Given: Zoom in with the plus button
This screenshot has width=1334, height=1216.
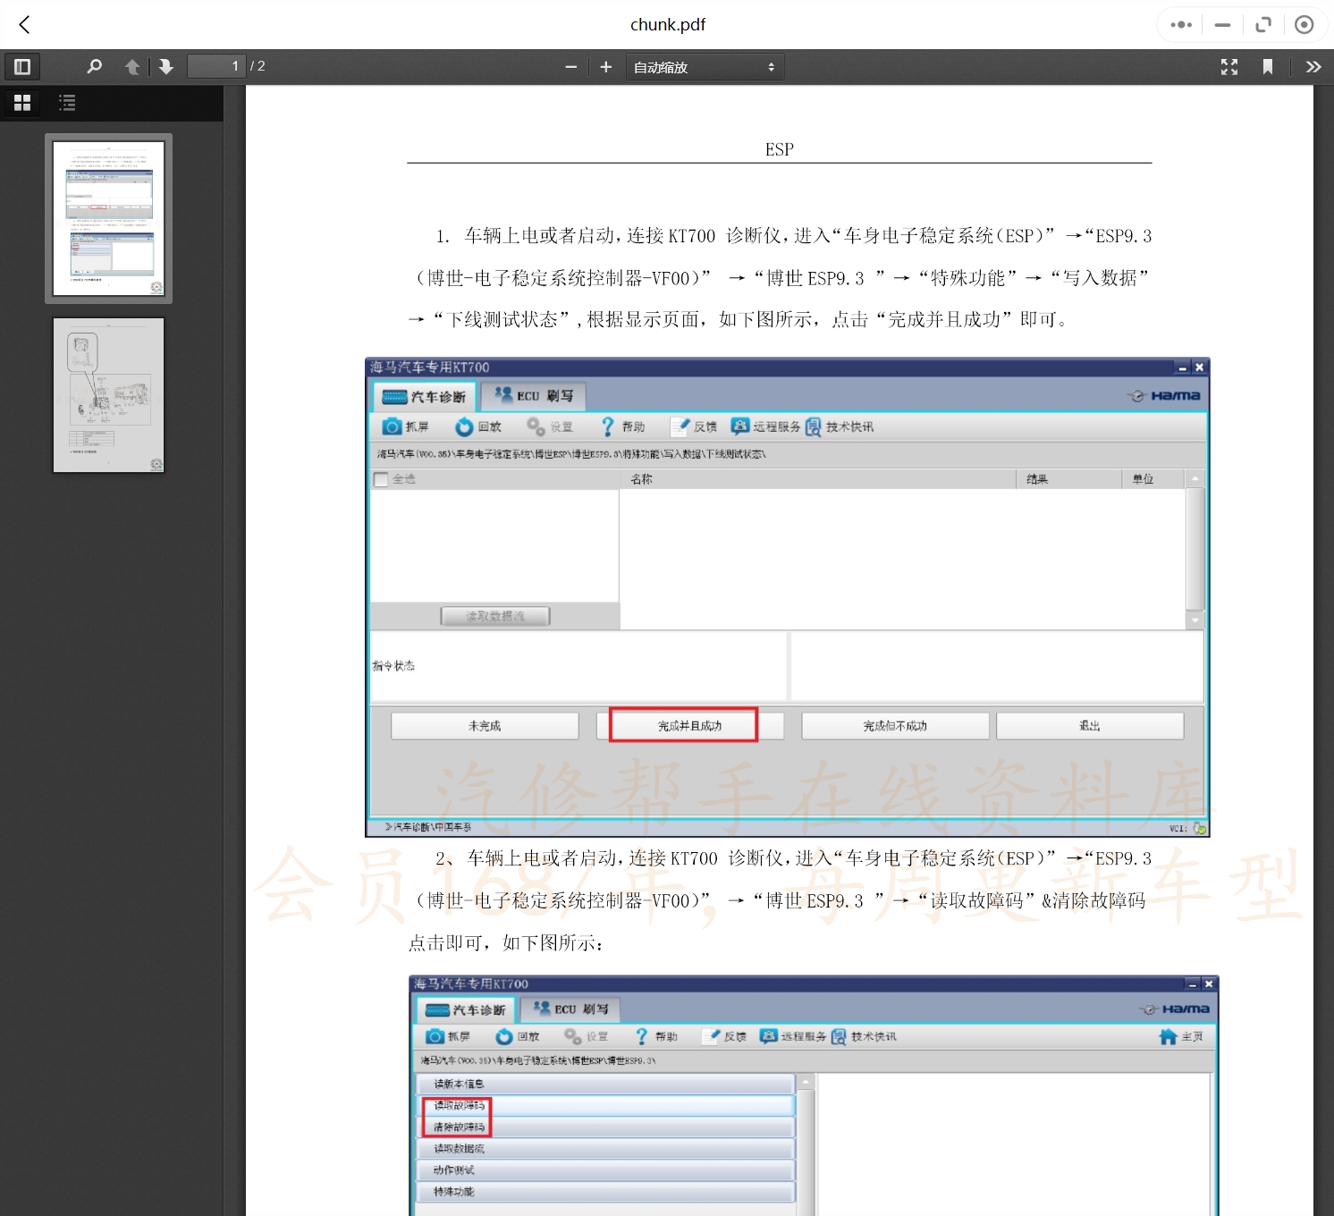Looking at the screenshot, I should tap(605, 67).
